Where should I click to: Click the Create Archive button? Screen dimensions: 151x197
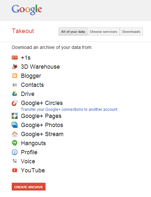[29, 187]
